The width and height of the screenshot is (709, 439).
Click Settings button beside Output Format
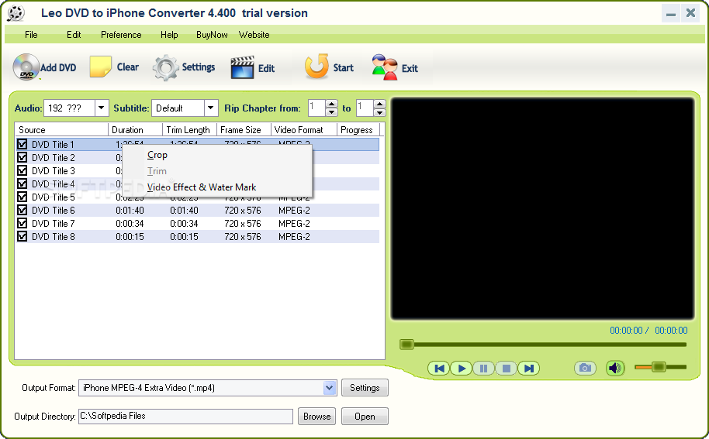pos(365,388)
